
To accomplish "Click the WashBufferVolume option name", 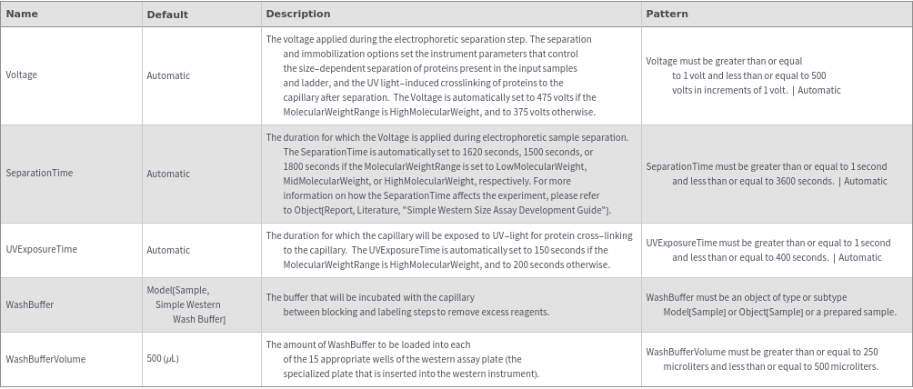I will (45, 359).
